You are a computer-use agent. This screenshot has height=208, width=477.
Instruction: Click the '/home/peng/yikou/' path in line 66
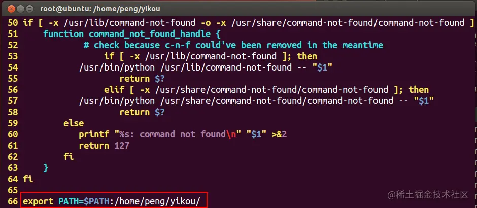click(x=158, y=201)
